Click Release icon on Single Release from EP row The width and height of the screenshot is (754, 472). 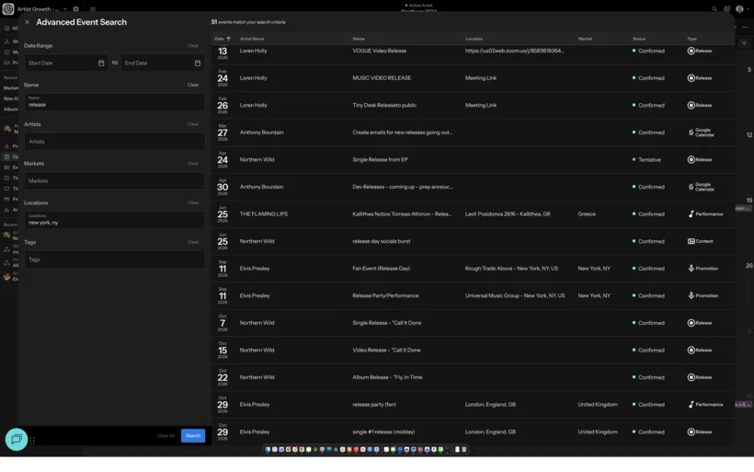pos(691,160)
